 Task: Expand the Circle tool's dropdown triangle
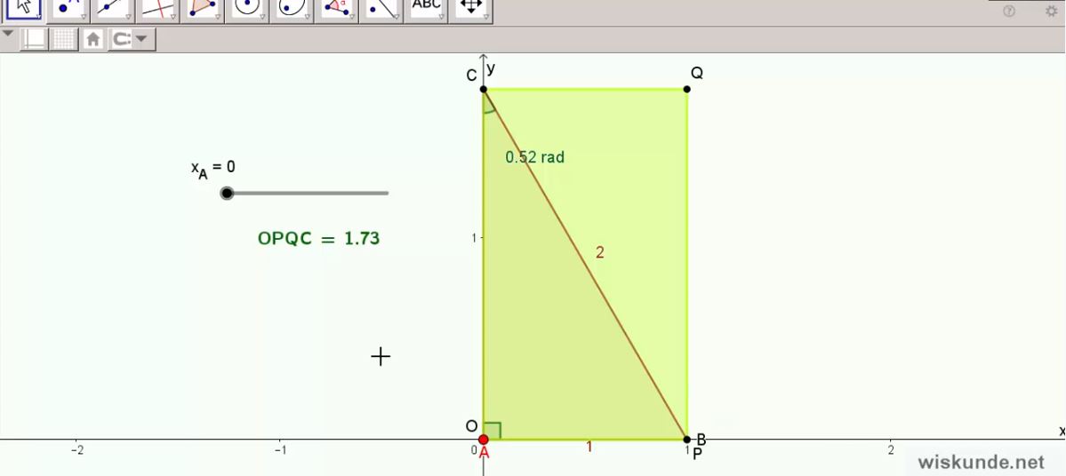[x=261, y=16]
